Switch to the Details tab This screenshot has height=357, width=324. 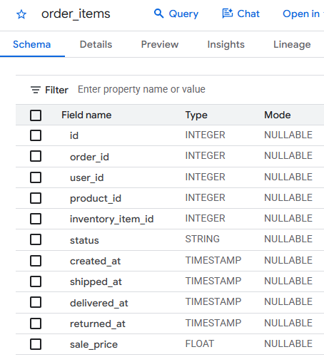pyautogui.click(x=96, y=44)
